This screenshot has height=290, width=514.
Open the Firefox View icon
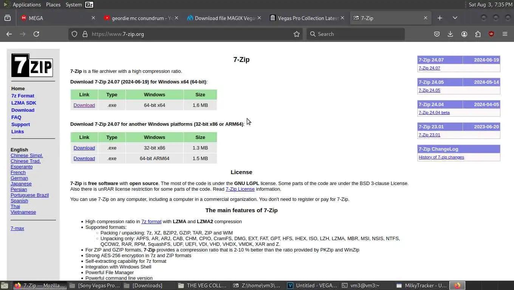tap(8, 18)
